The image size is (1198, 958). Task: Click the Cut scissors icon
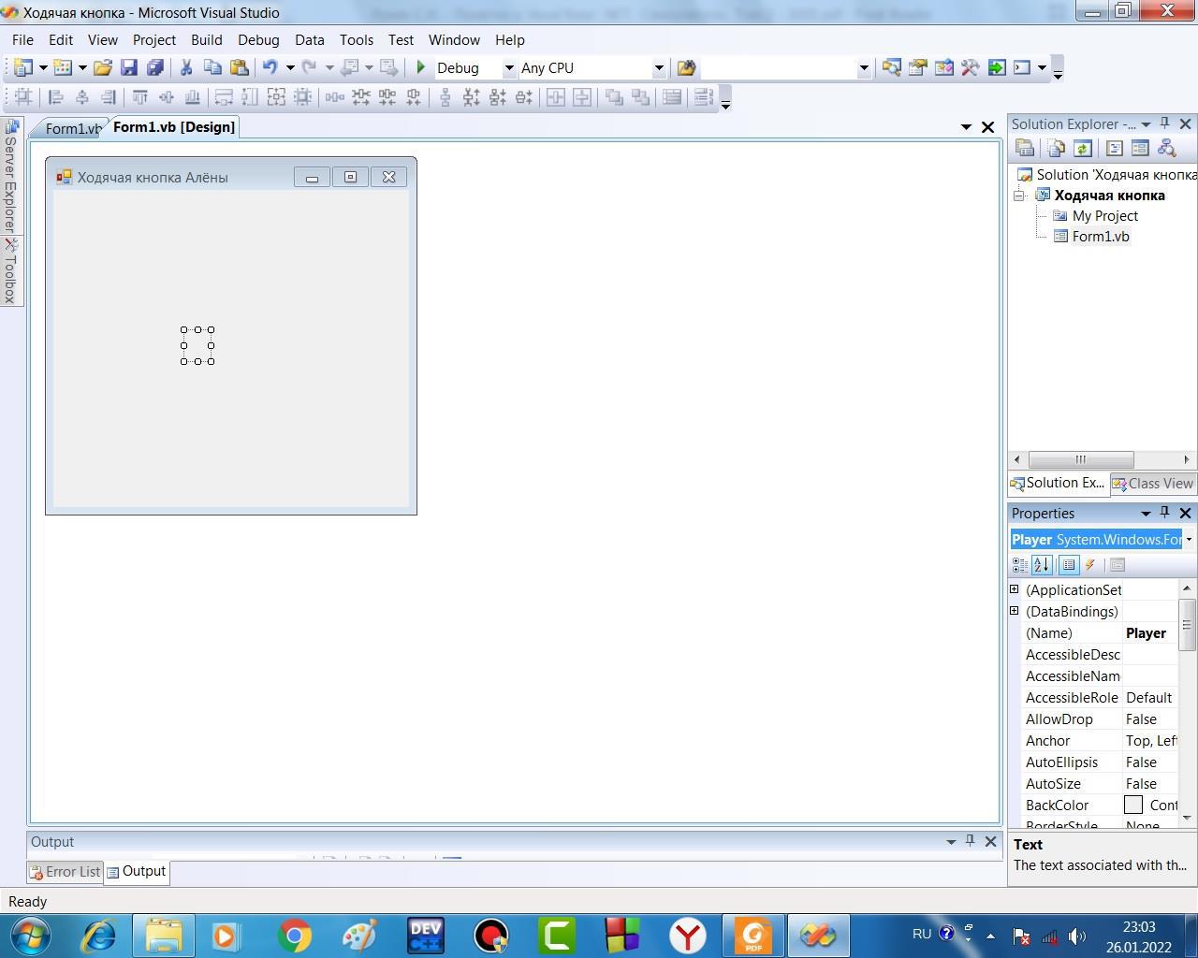point(186,67)
